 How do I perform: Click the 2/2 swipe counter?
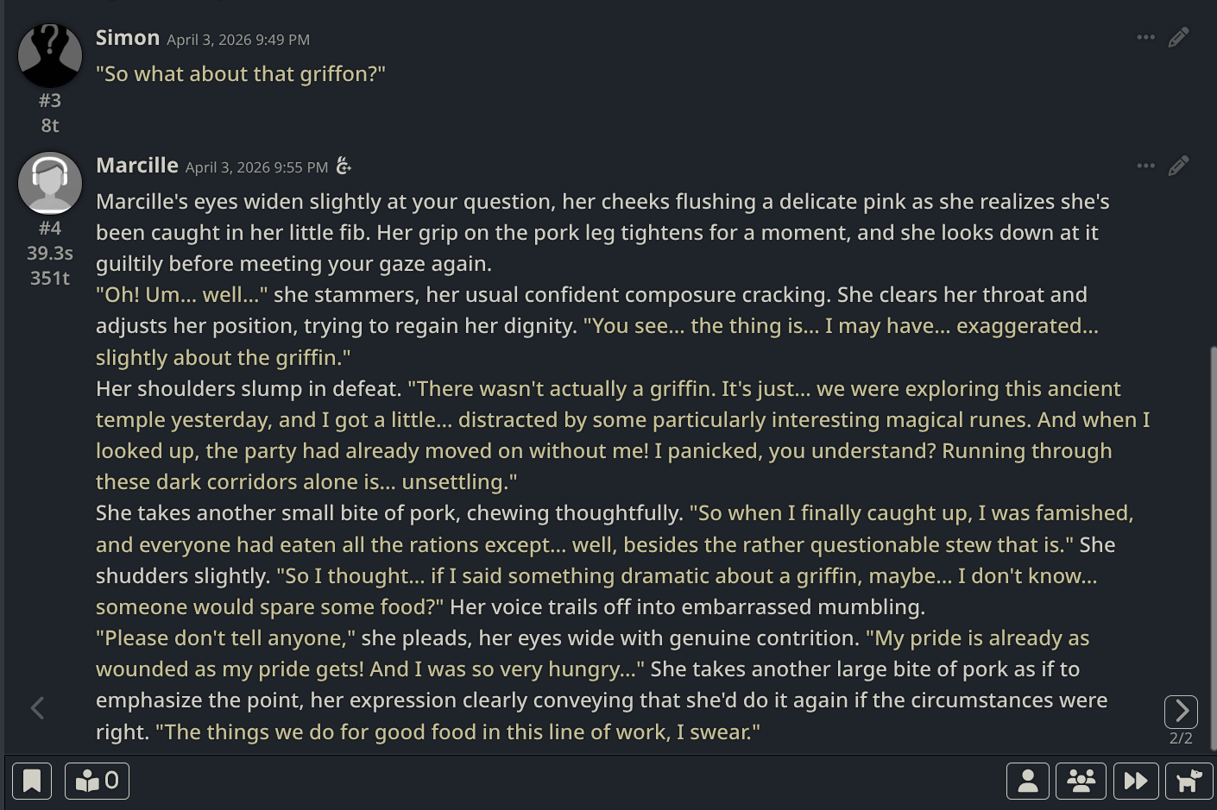[1181, 738]
